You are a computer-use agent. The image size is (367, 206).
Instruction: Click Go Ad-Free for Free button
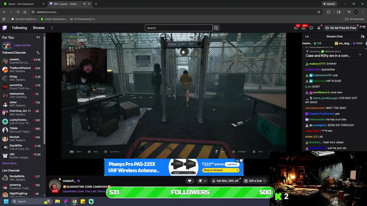(x=341, y=28)
